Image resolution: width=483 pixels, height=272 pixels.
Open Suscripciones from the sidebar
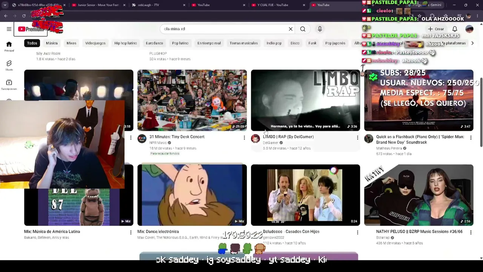[x=9, y=85]
